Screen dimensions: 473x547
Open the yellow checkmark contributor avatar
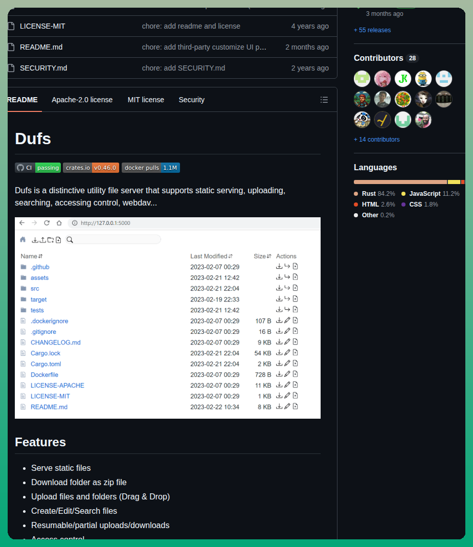click(382, 120)
